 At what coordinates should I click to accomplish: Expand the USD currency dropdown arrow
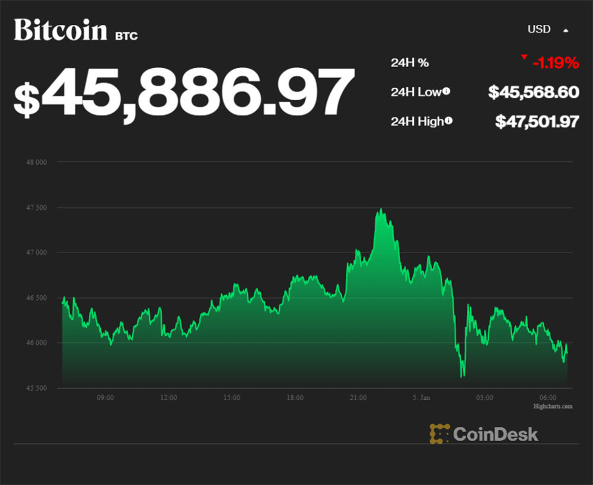pyautogui.click(x=566, y=30)
